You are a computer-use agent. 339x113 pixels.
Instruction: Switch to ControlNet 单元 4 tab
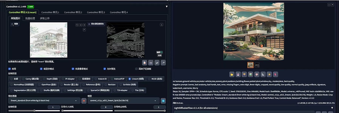click(x=119, y=12)
